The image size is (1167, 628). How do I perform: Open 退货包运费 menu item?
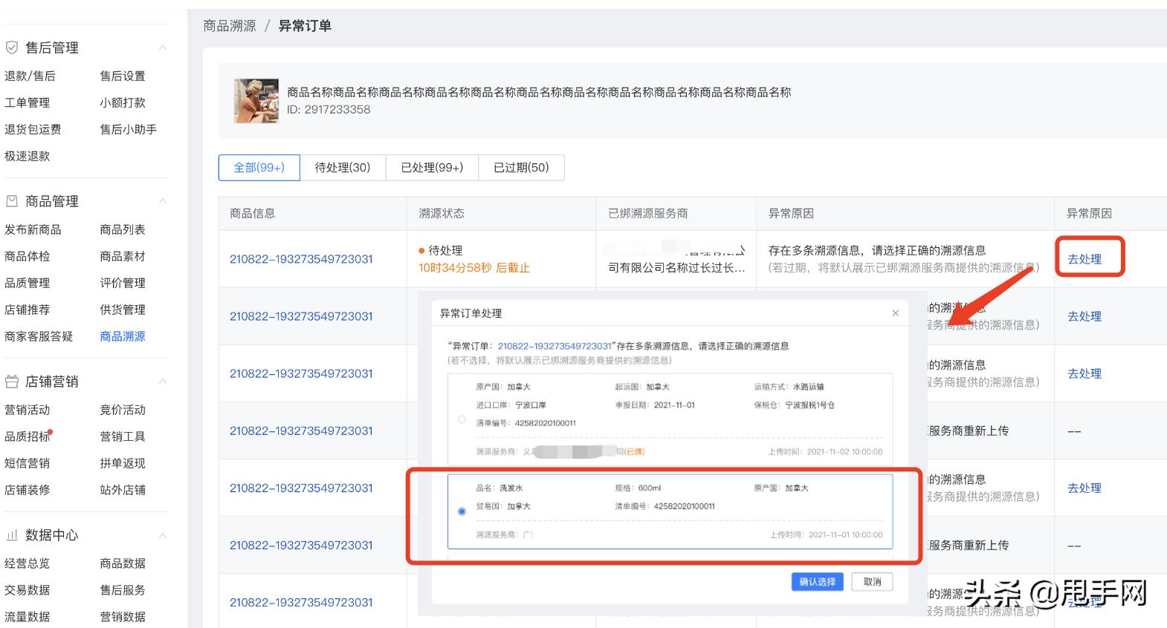33,129
